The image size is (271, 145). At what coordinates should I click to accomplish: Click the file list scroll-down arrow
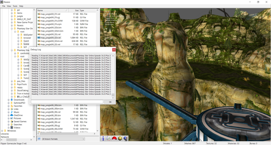pyautogui.click(x=98, y=131)
